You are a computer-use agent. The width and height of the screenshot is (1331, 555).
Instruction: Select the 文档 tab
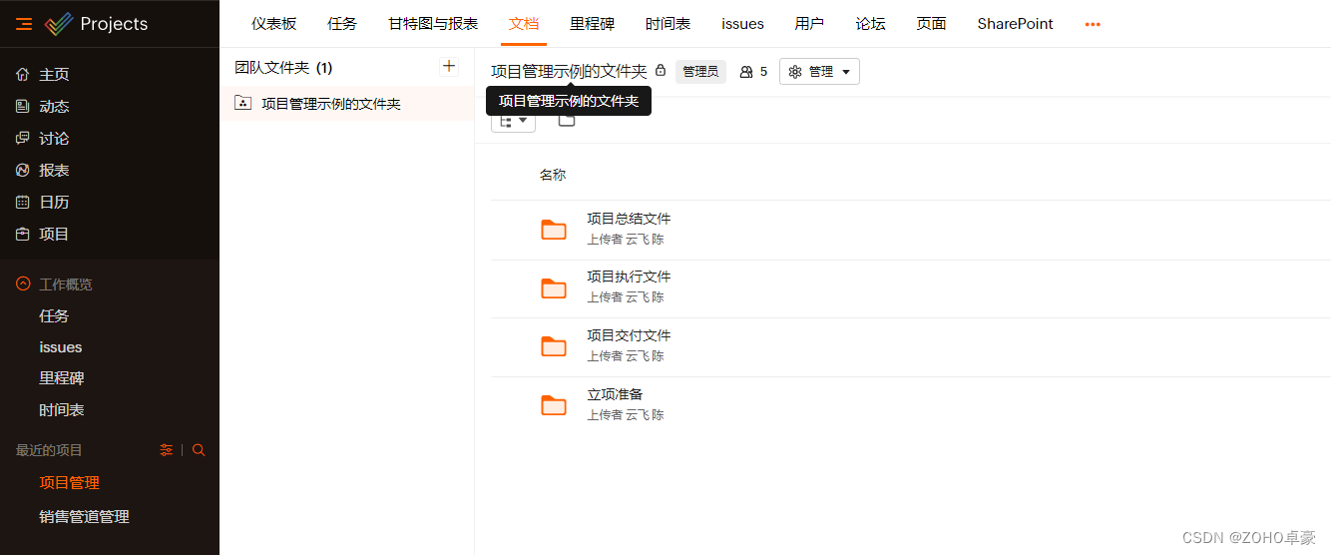coord(524,24)
